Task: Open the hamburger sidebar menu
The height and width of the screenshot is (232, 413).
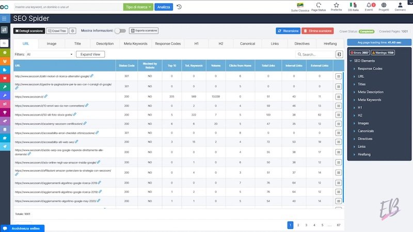Action: tap(4, 19)
